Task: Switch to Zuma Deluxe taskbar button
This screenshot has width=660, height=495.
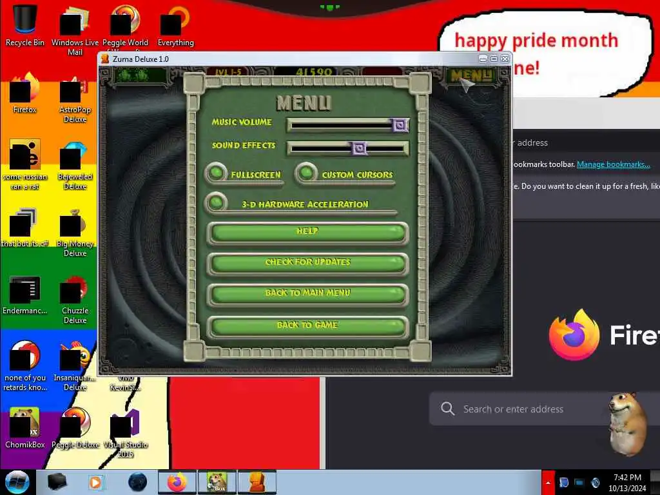Action: coord(257,482)
